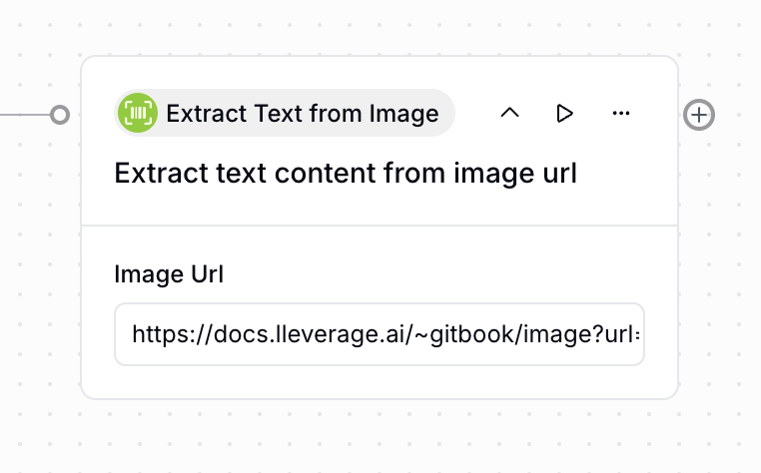The width and height of the screenshot is (761, 473).
Task: Open the three-dot more options menu
Action: (621, 114)
